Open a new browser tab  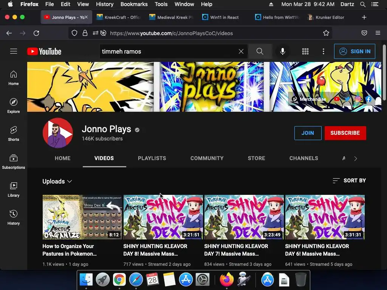364,17
